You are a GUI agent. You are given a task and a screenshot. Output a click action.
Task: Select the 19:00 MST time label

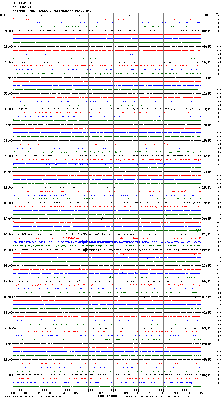pos(8,313)
